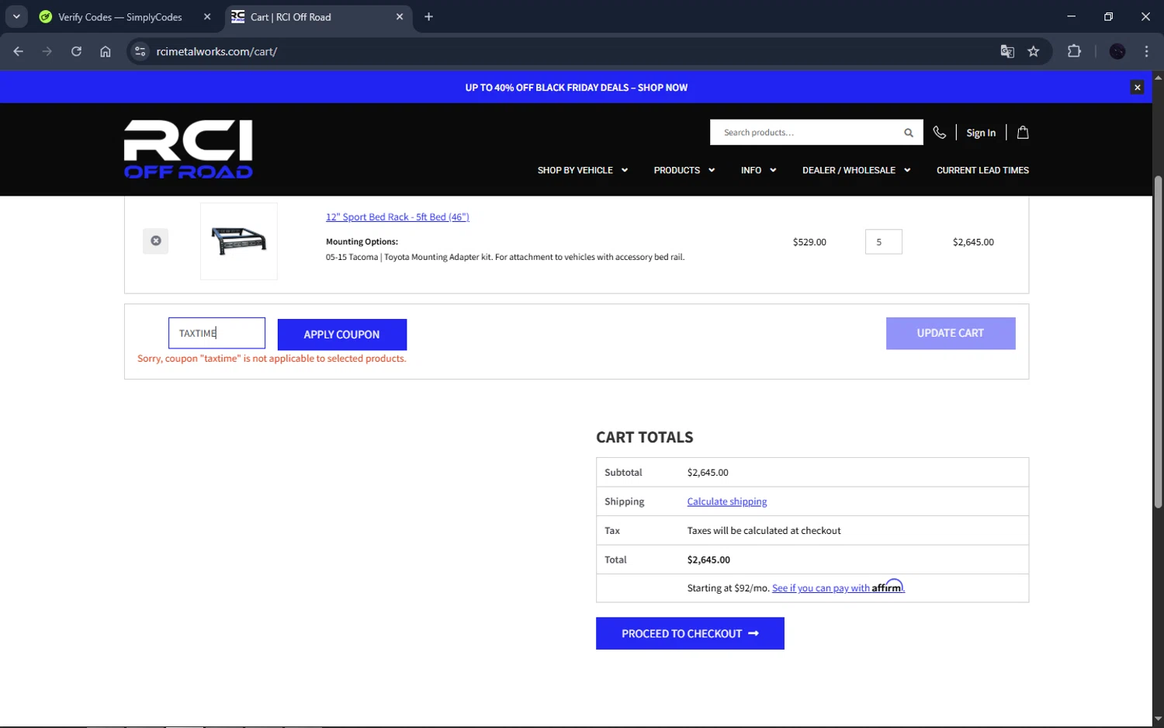Click Proceed to Checkout button
The width and height of the screenshot is (1164, 728).
(690, 633)
